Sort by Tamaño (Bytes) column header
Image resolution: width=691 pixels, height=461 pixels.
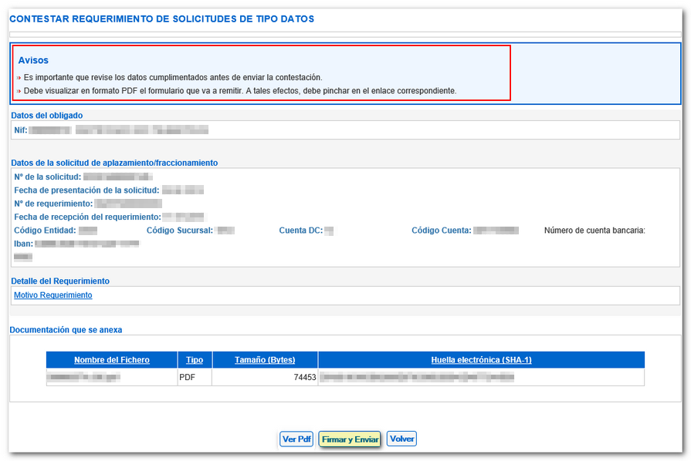tap(265, 360)
